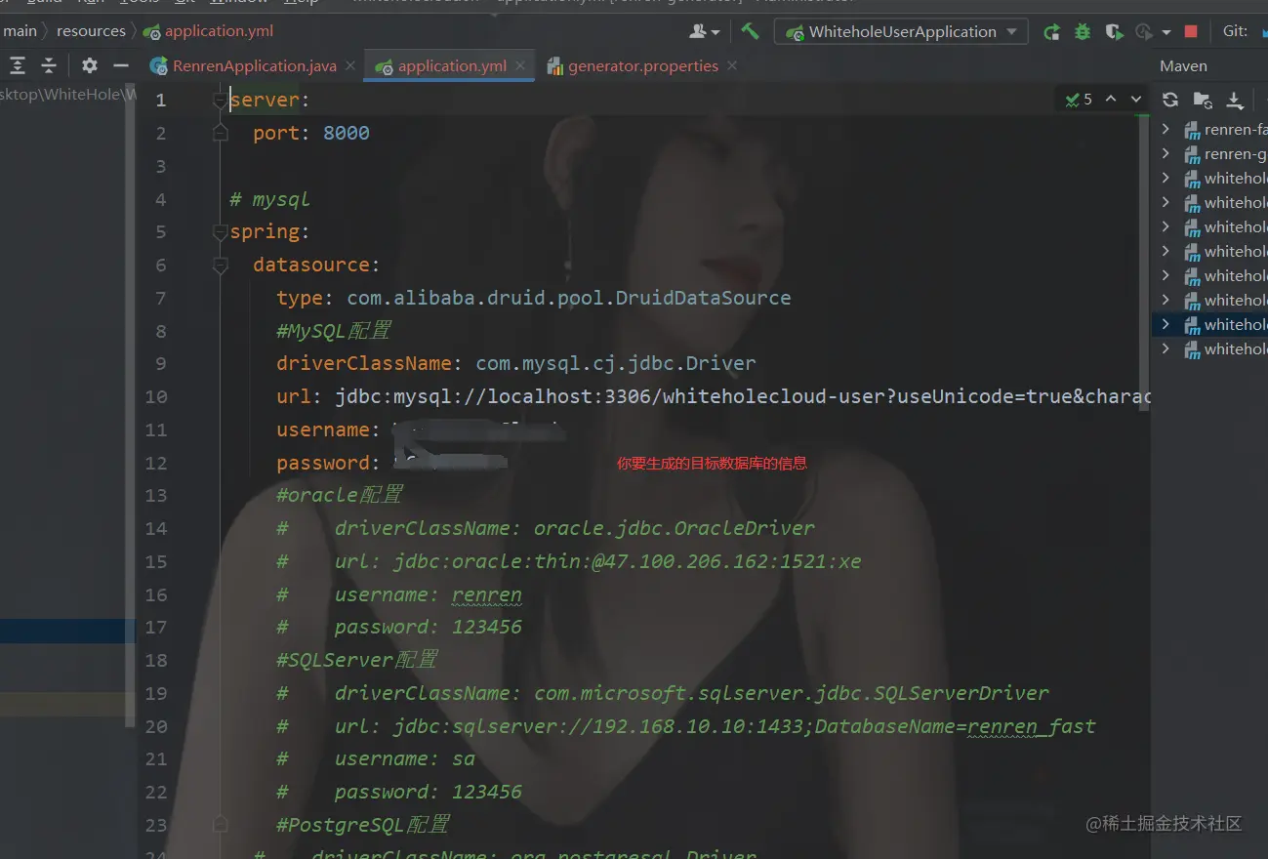
Task: Click com.alibaba.druid.pool.DruidDataSource type value
Action: coord(569,298)
